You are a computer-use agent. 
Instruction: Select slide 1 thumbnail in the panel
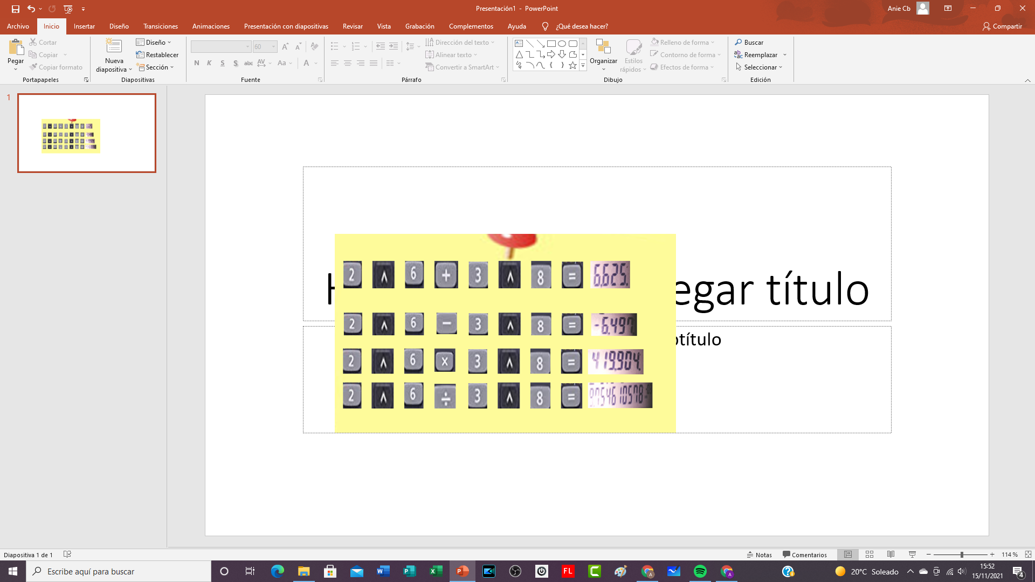click(x=86, y=133)
